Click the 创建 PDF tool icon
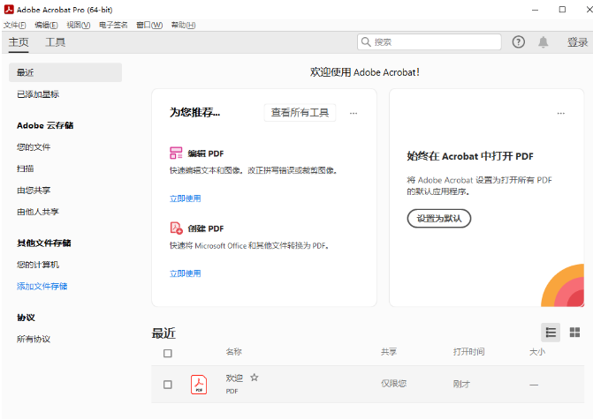 point(176,228)
